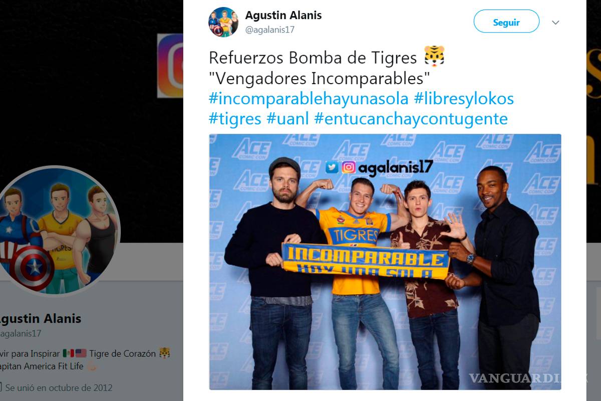This screenshot has height=401, width=601.
Task: Click the Seguir follow button
Action: [x=506, y=22]
